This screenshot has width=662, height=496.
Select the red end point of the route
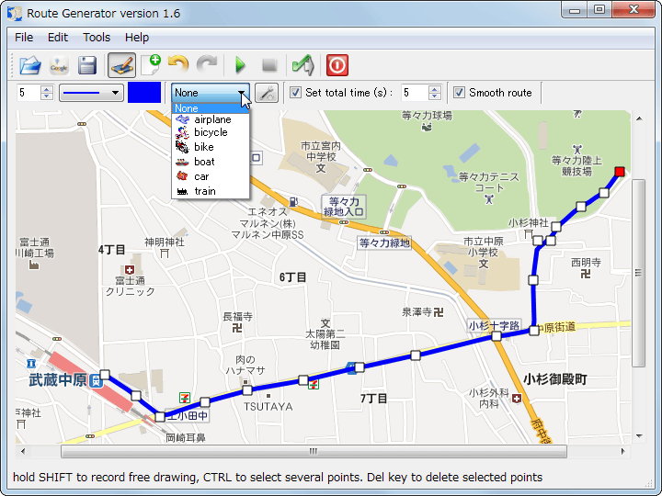[x=620, y=172]
